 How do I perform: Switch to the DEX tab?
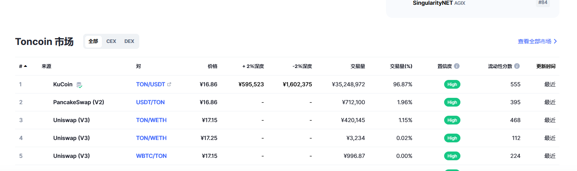pos(129,41)
